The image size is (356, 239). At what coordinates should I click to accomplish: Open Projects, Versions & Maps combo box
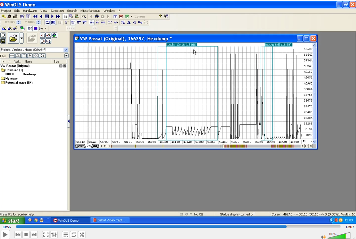(x=34, y=50)
